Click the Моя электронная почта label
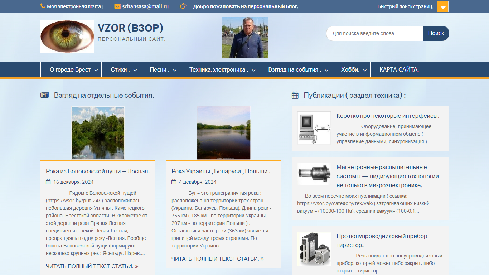Viewport: 489px width, 275px height. pos(75,6)
